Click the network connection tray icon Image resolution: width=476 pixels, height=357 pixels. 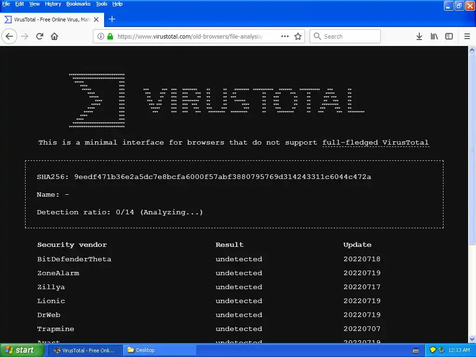pyautogui.click(x=441, y=350)
